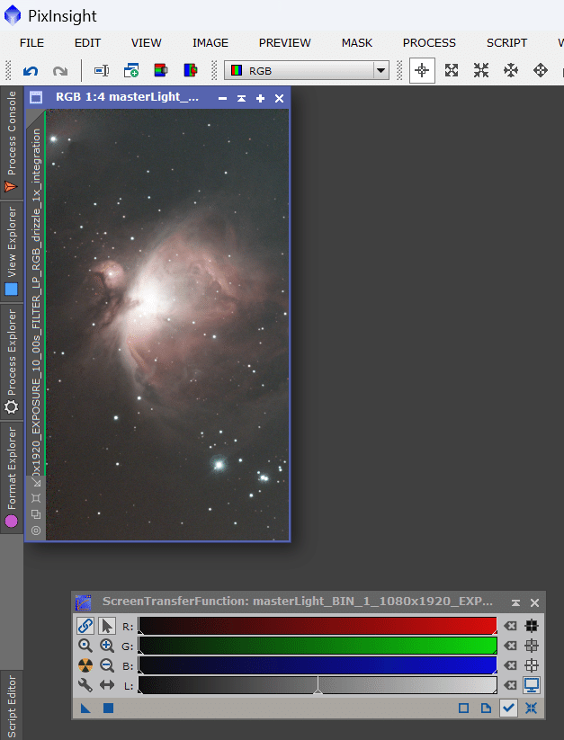Toggle linked RGB channels in STF
The image size is (564, 740).
coord(85,626)
